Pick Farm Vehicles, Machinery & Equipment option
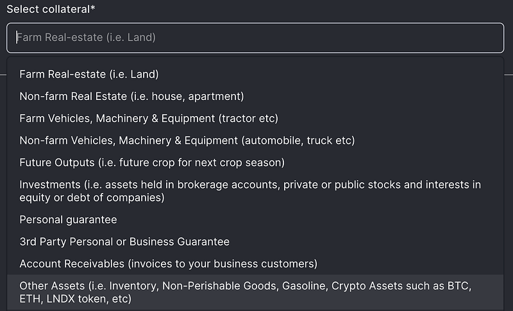 149,119
